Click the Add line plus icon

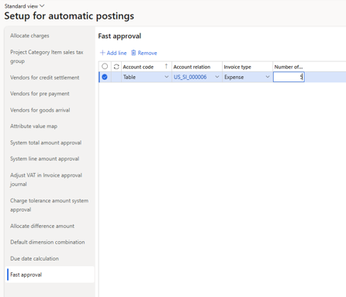[x=102, y=53]
